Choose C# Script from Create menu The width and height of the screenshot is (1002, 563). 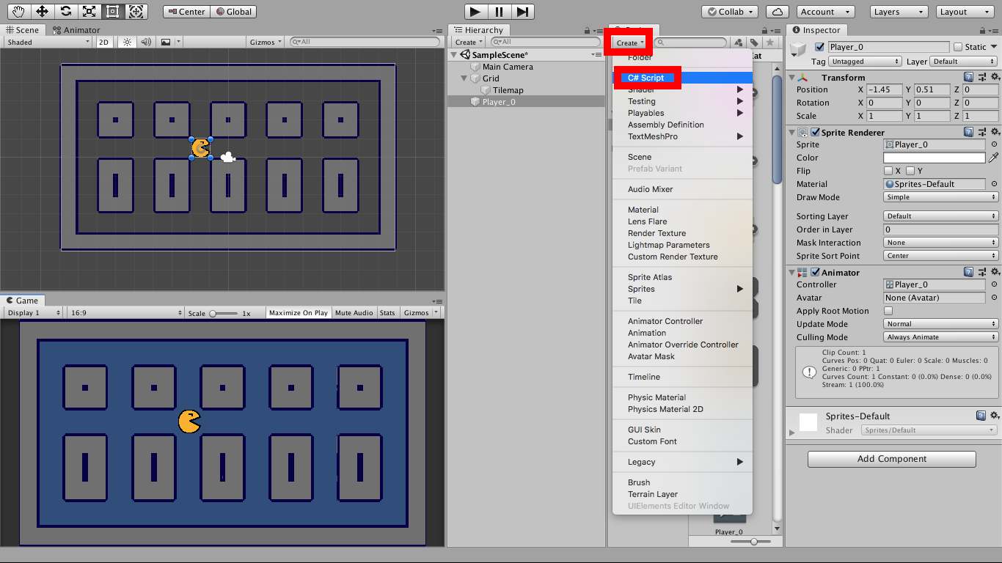click(683, 78)
